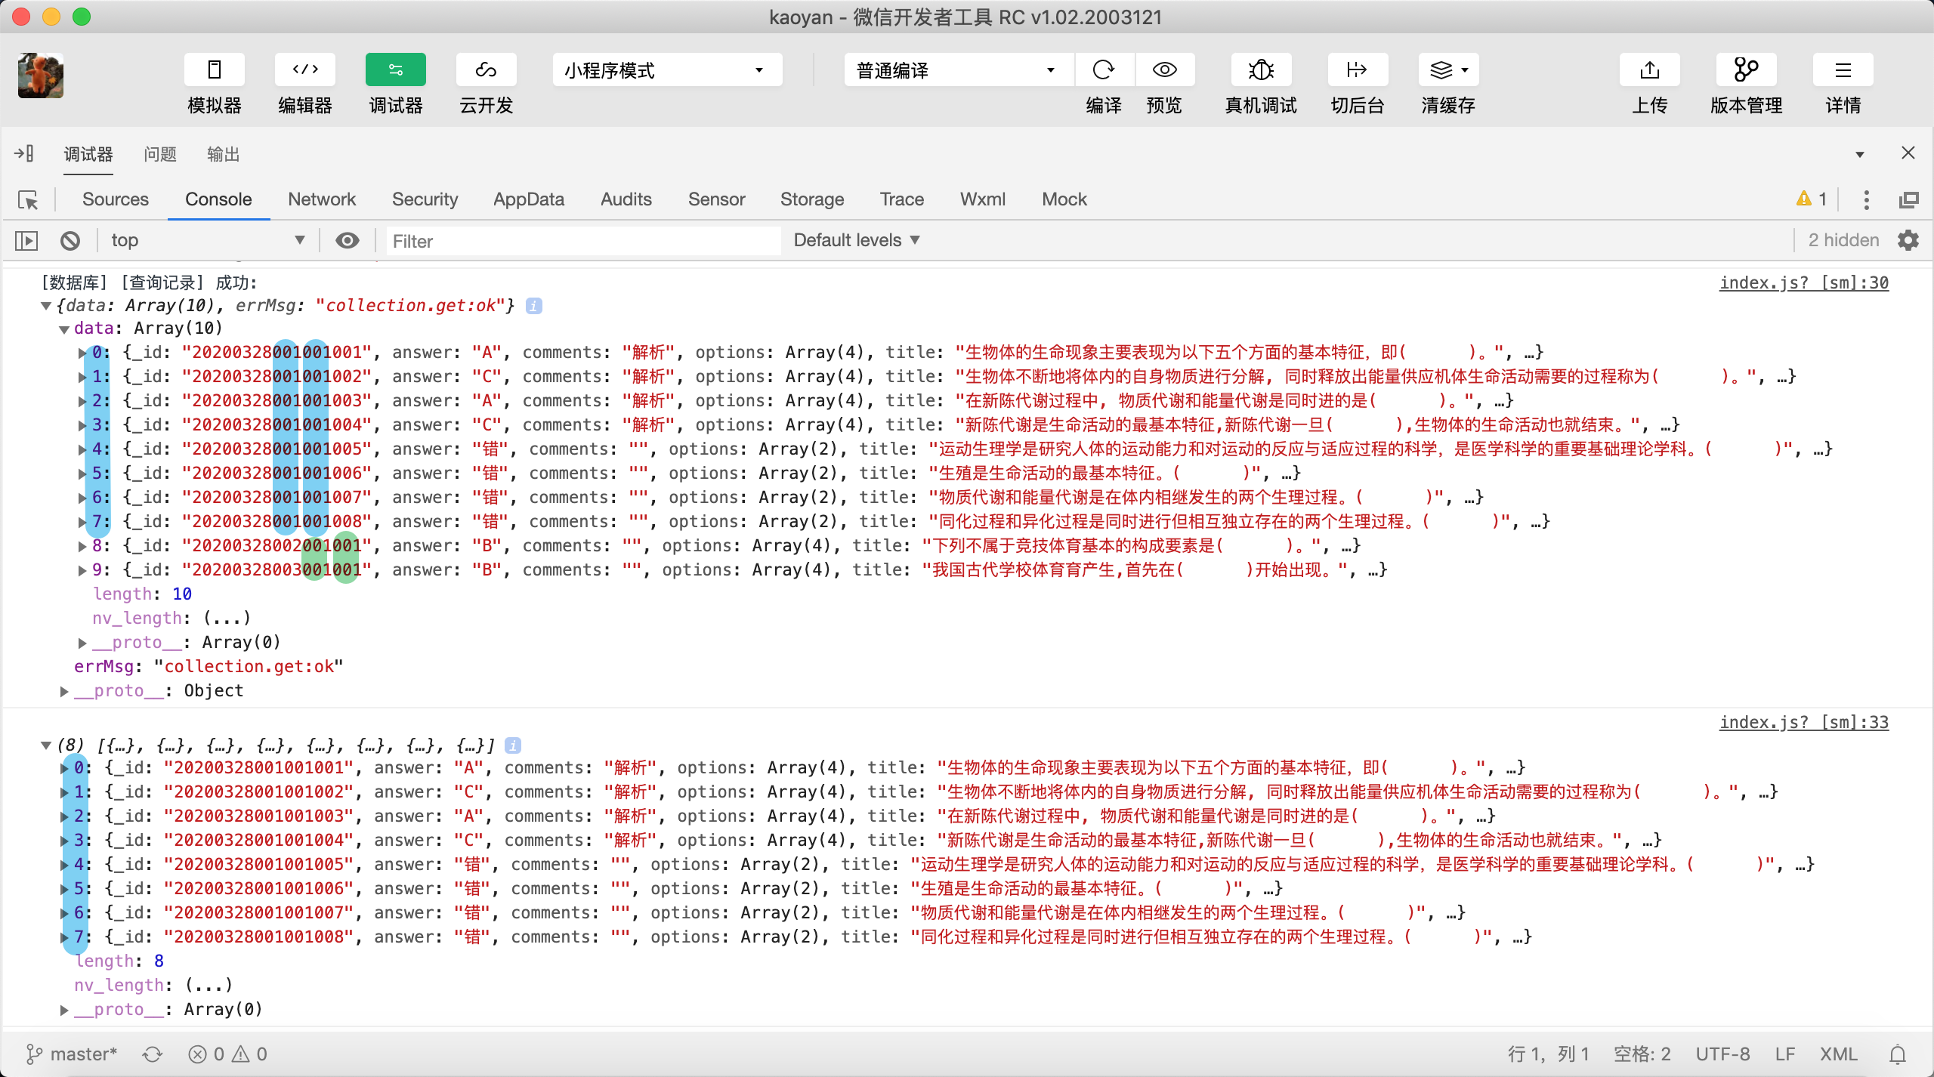Image resolution: width=1934 pixels, height=1077 pixels.
Task: Open version management (版本管理) icon
Action: pyautogui.click(x=1745, y=70)
